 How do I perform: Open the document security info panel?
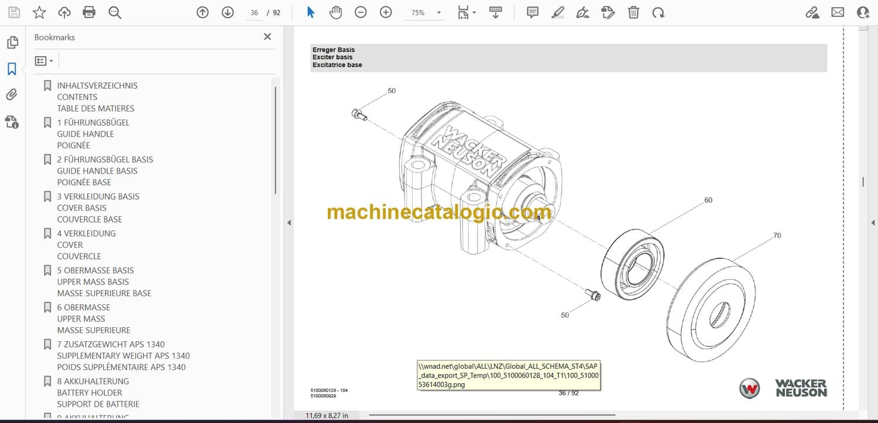point(12,122)
